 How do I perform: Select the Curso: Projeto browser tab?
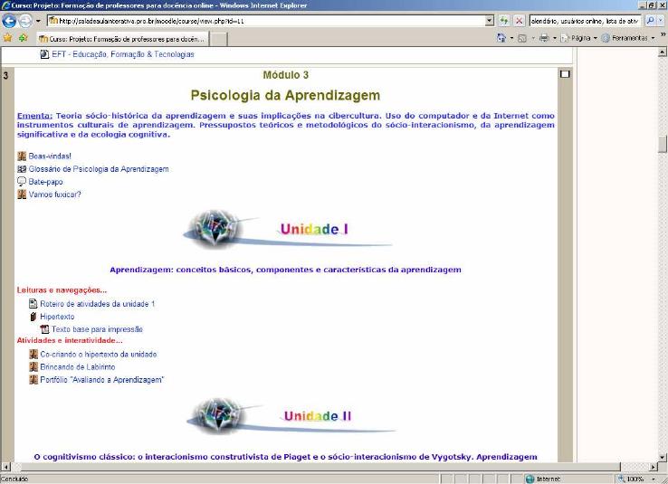pyautogui.click(x=122, y=39)
